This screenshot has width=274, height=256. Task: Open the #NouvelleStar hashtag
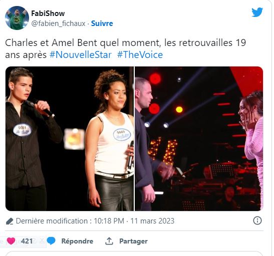[x=81, y=55]
